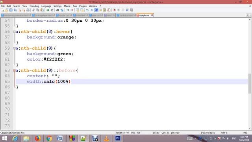Click line number 63 in margin

(x=7, y=70)
